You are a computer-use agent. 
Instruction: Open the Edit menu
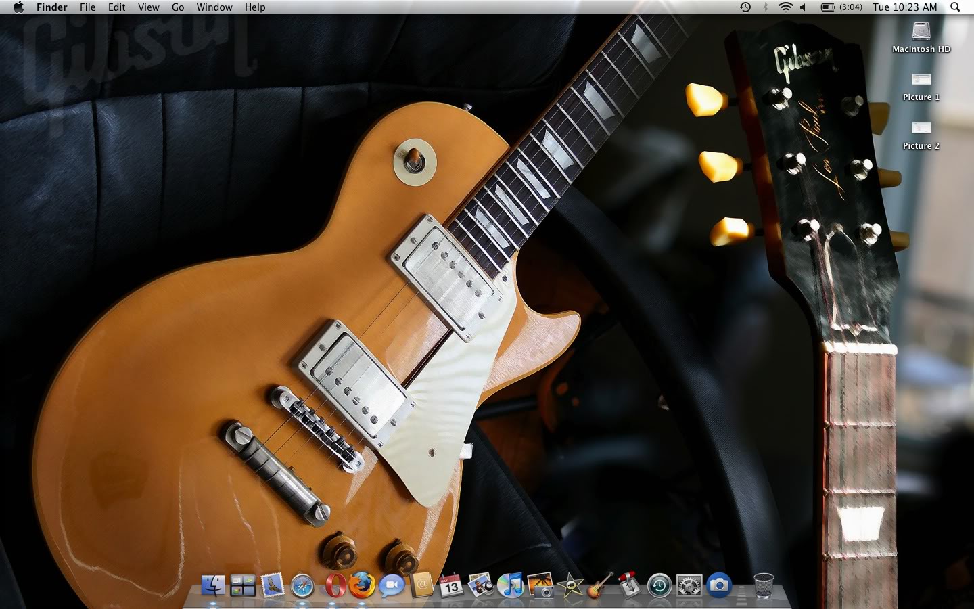click(116, 7)
